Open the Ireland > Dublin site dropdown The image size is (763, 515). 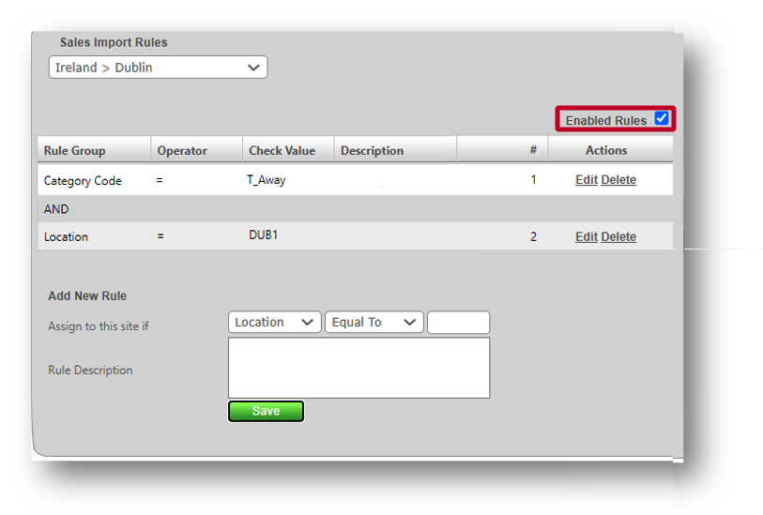(x=159, y=68)
